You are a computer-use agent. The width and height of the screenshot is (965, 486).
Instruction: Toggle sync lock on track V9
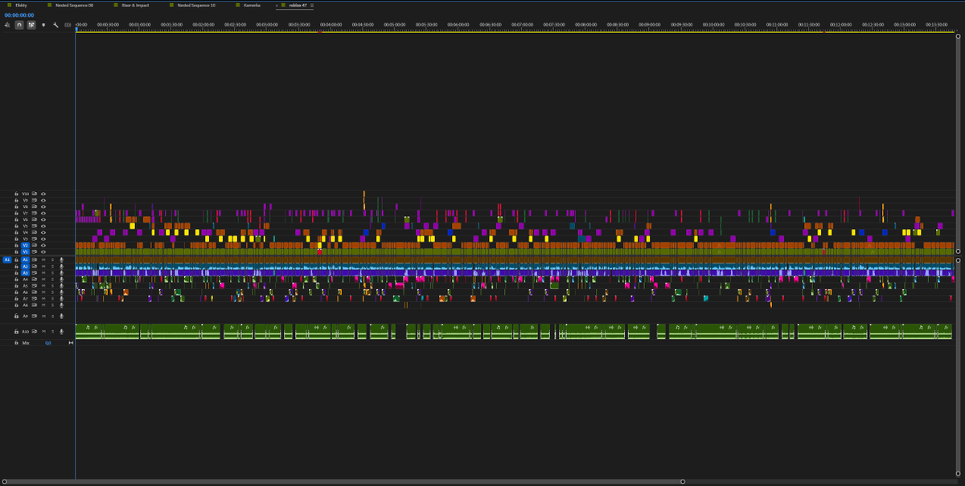35,200
